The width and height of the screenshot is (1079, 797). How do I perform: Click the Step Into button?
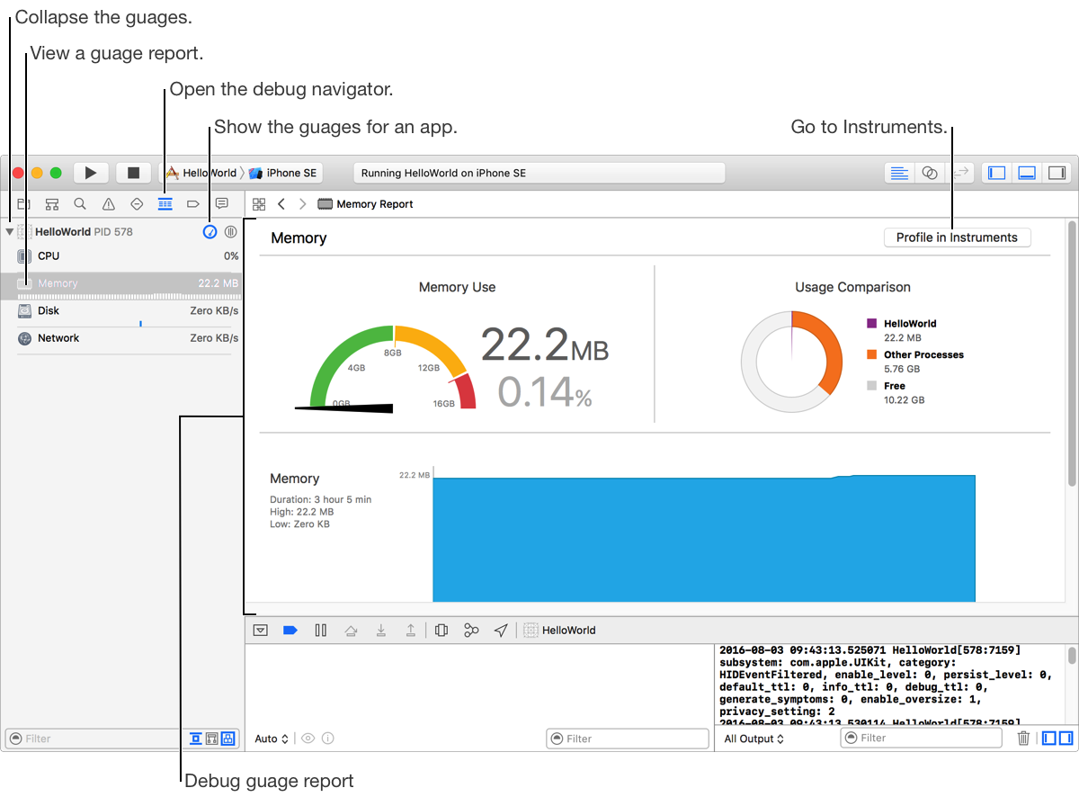pyautogui.click(x=381, y=631)
